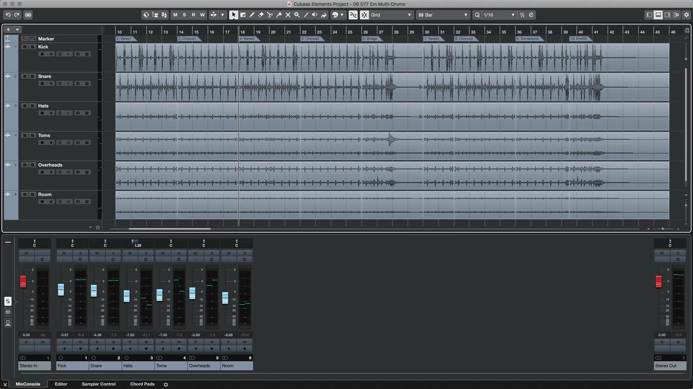Click the Add Track plus button
Viewport: 693px width, 389px height.
(x=8, y=29)
